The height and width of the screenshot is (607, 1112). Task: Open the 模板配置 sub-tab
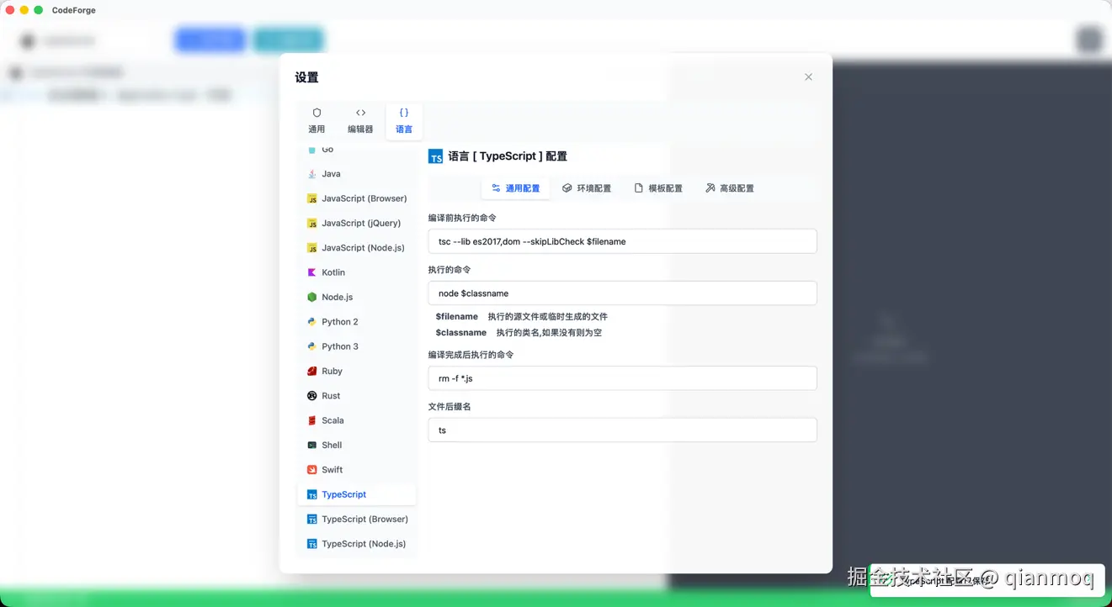[x=658, y=187]
